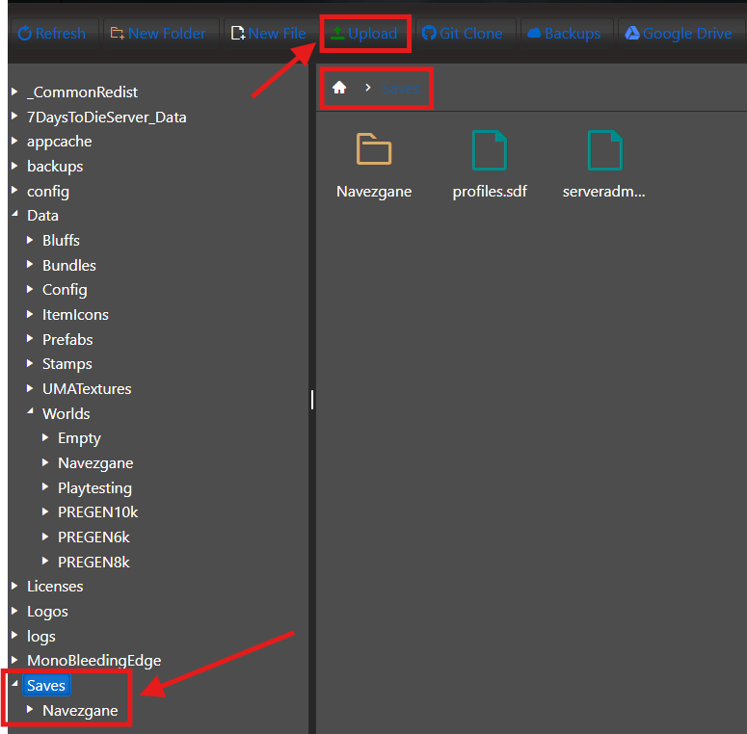Screen dimensions: 747x734
Task: Collapse the Worlds folder arrow
Action: tap(30, 411)
